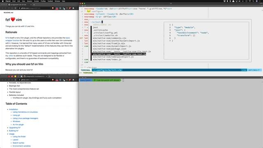Viewport: 263px width, 148px height.
Task: Click the red extension icon beside Brave shields in upper browser
Action: click(x=57, y=8)
